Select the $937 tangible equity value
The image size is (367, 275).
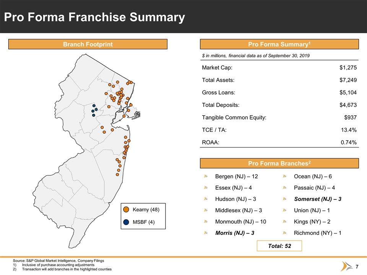point(351,117)
